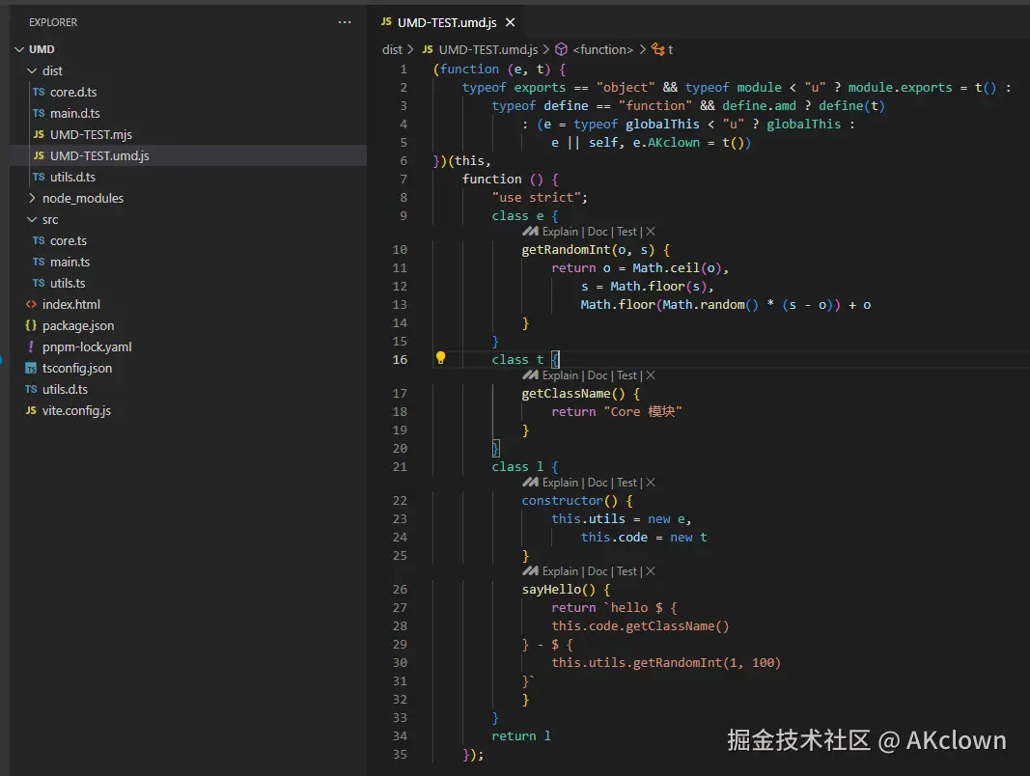Open UMD-TEST.mjs in the explorer

point(91,134)
